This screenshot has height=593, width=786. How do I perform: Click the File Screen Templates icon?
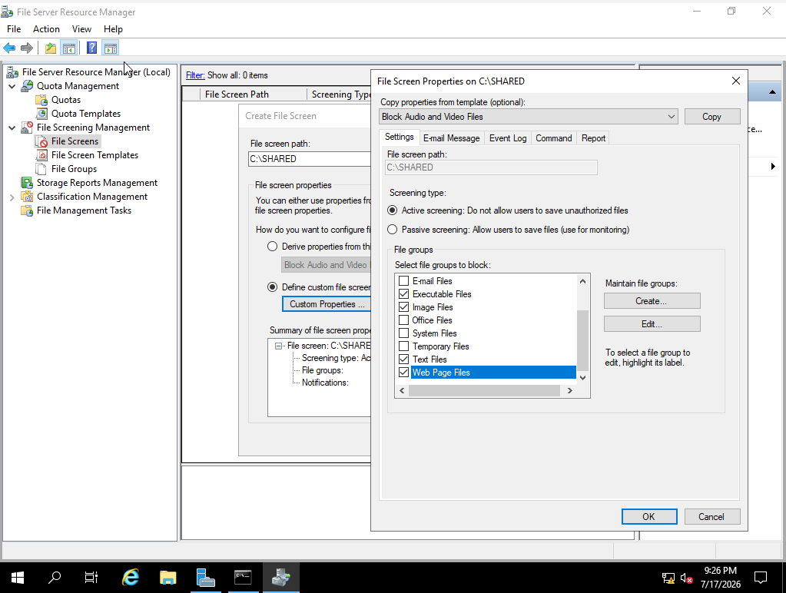click(x=41, y=155)
